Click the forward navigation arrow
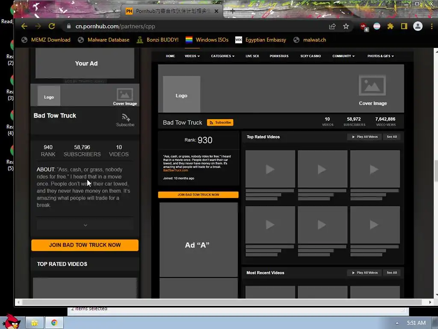The height and width of the screenshot is (329, 438). click(x=38, y=26)
